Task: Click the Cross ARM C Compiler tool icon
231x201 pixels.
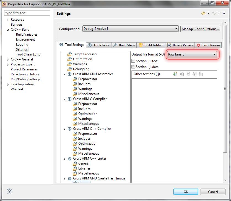Action: (x=69, y=99)
